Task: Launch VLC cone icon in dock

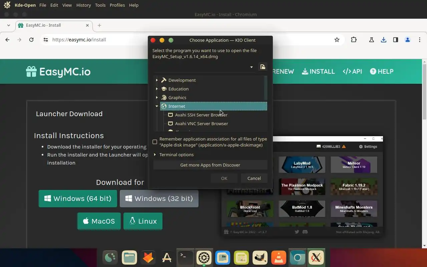Action: (x=279, y=257)
